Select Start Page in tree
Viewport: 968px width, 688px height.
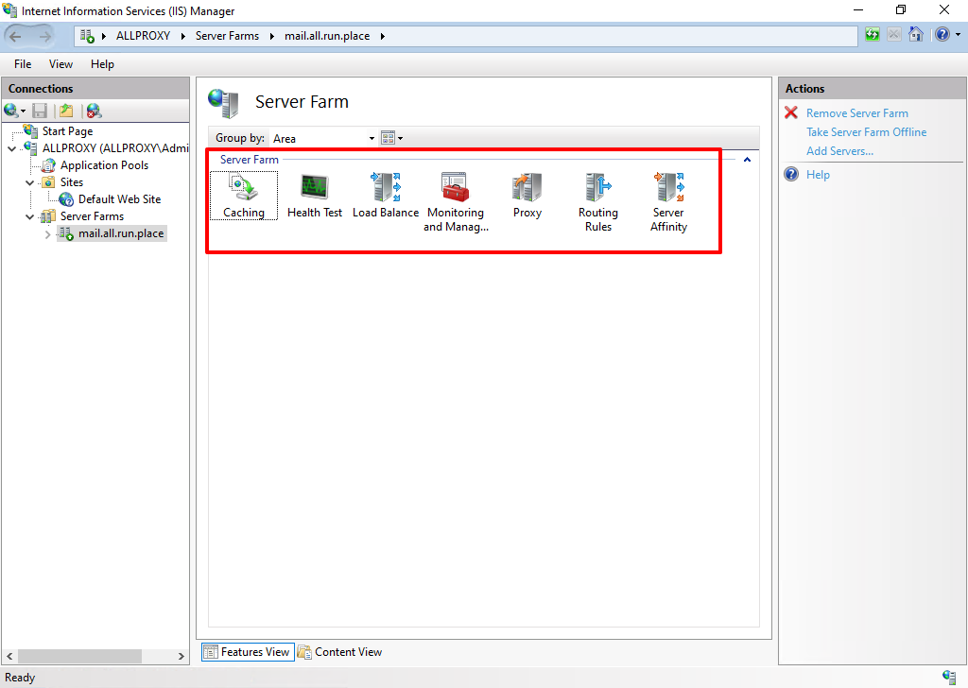pyautogui.click(x=67, y=131)
